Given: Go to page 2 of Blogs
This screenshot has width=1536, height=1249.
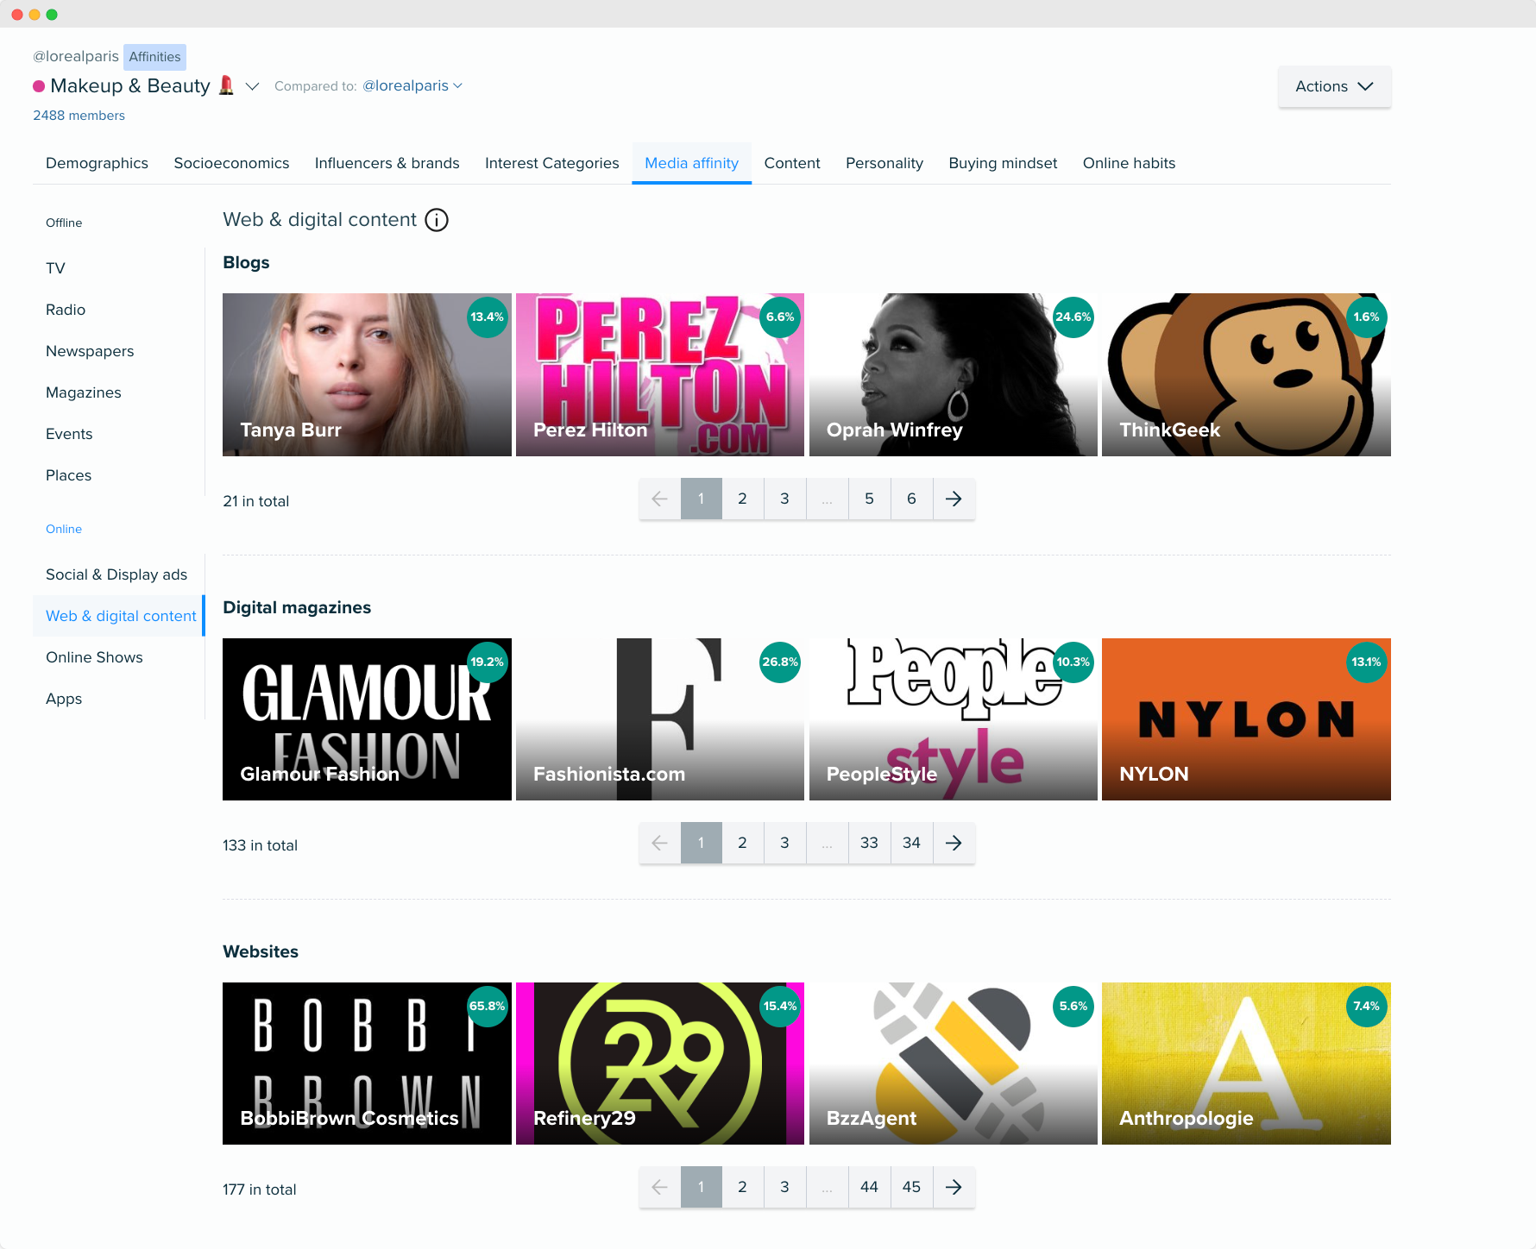Looking at the screenshot, I should [x=742, y=499].
